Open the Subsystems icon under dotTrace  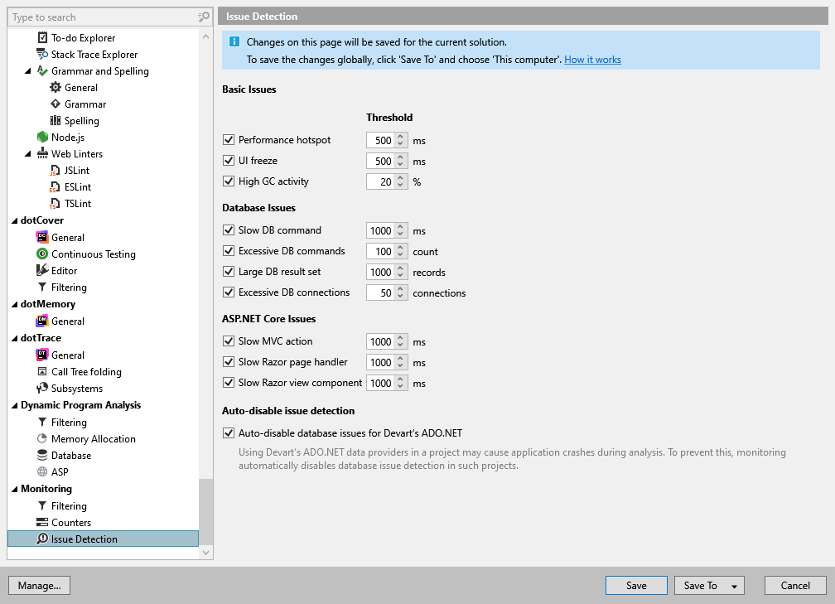(x=43, y=388)
